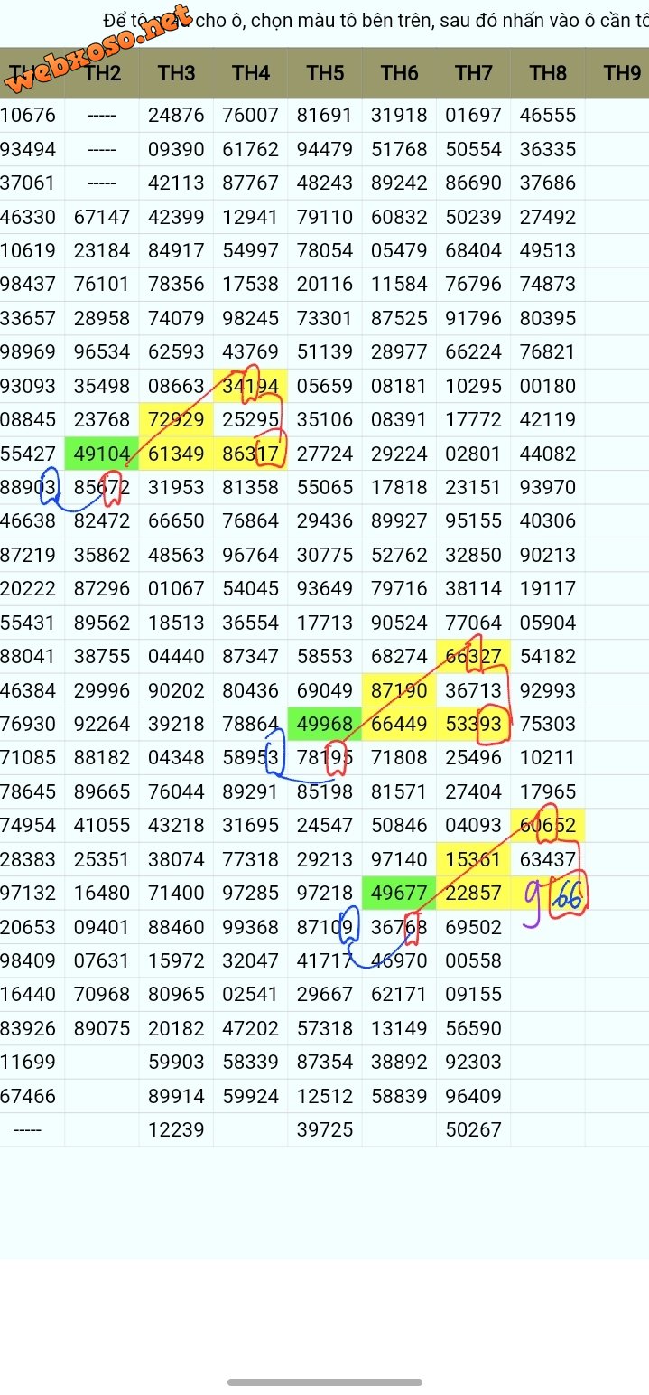Viewport: 649px width, 1395px height.
Task: Pick cell 12941 in the TH4 column
Action: point(251,217)
